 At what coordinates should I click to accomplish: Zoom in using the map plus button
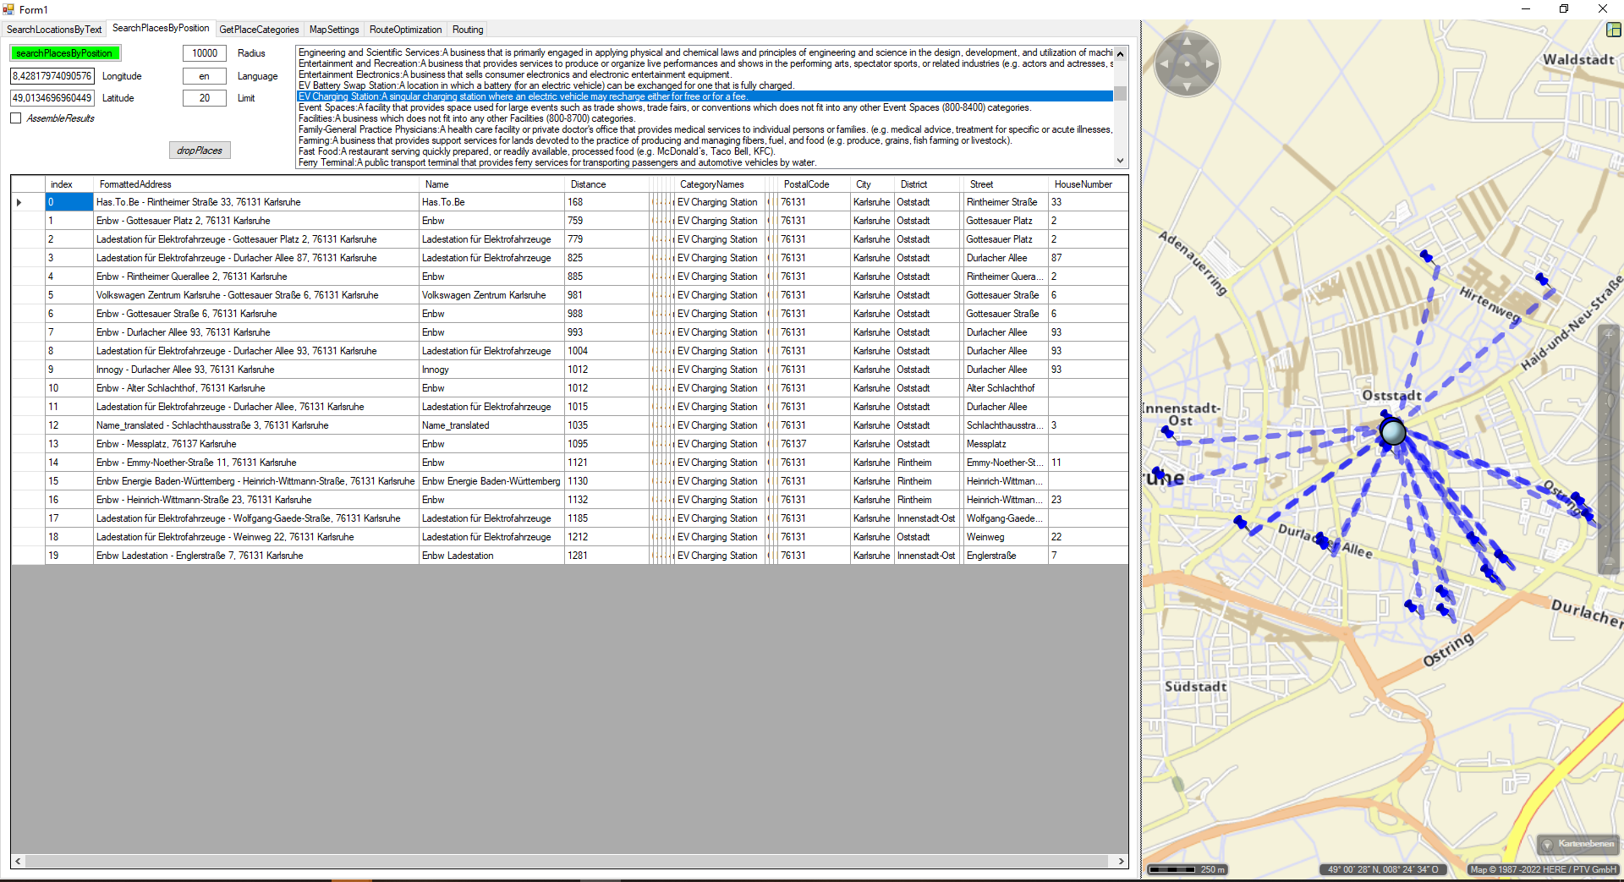click(1609, 335)
